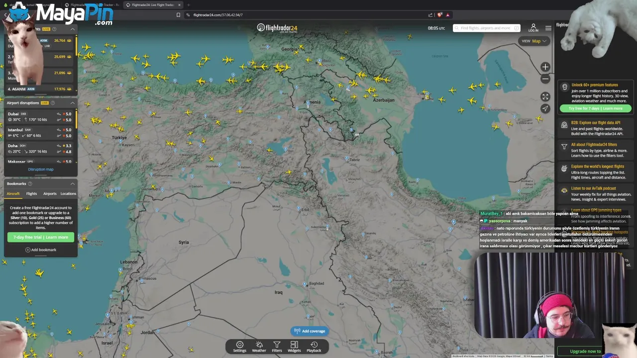The width and height of the screenshot is (637, 358).
Task: Open a new browser tab
Action: pyautogui.click(x=189, y=5)
